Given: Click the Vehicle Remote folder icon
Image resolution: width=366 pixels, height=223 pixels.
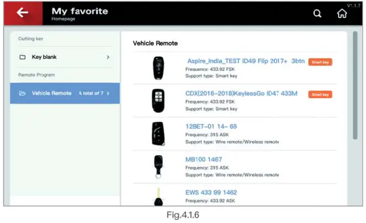Looking at the screenshot, I should point(23,94).
